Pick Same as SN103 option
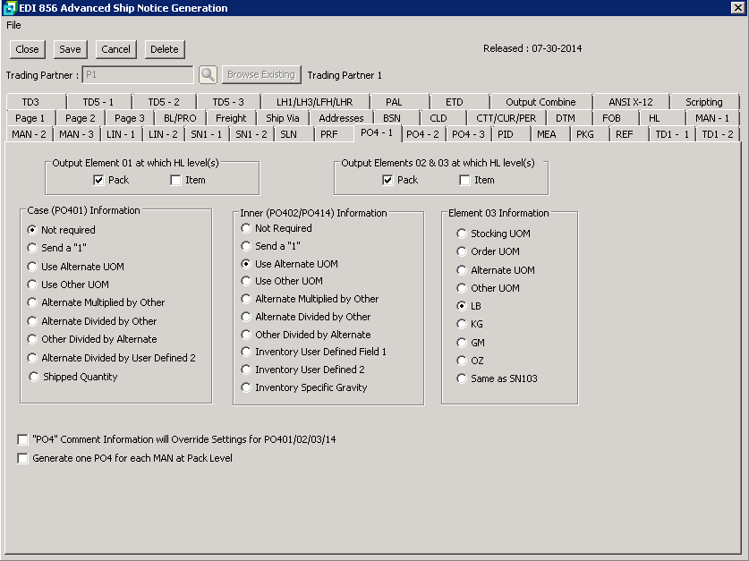 (462, 378)
